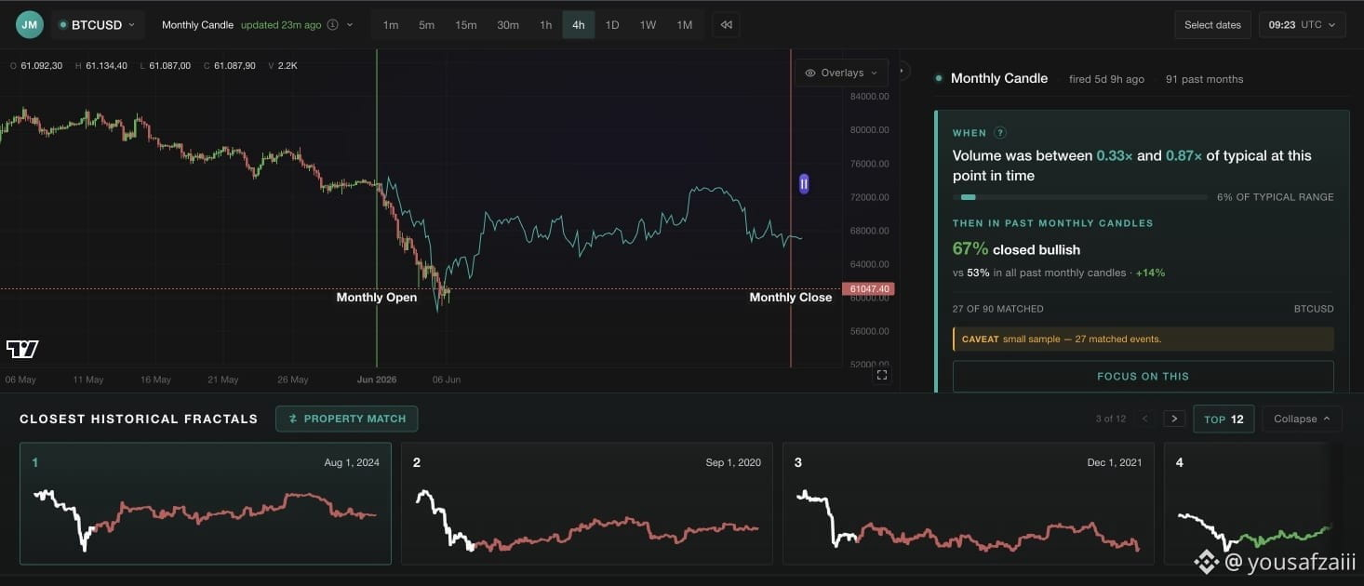Click the 61047.40 price label
Screen dimensions: 1364x586
[867, 289]
